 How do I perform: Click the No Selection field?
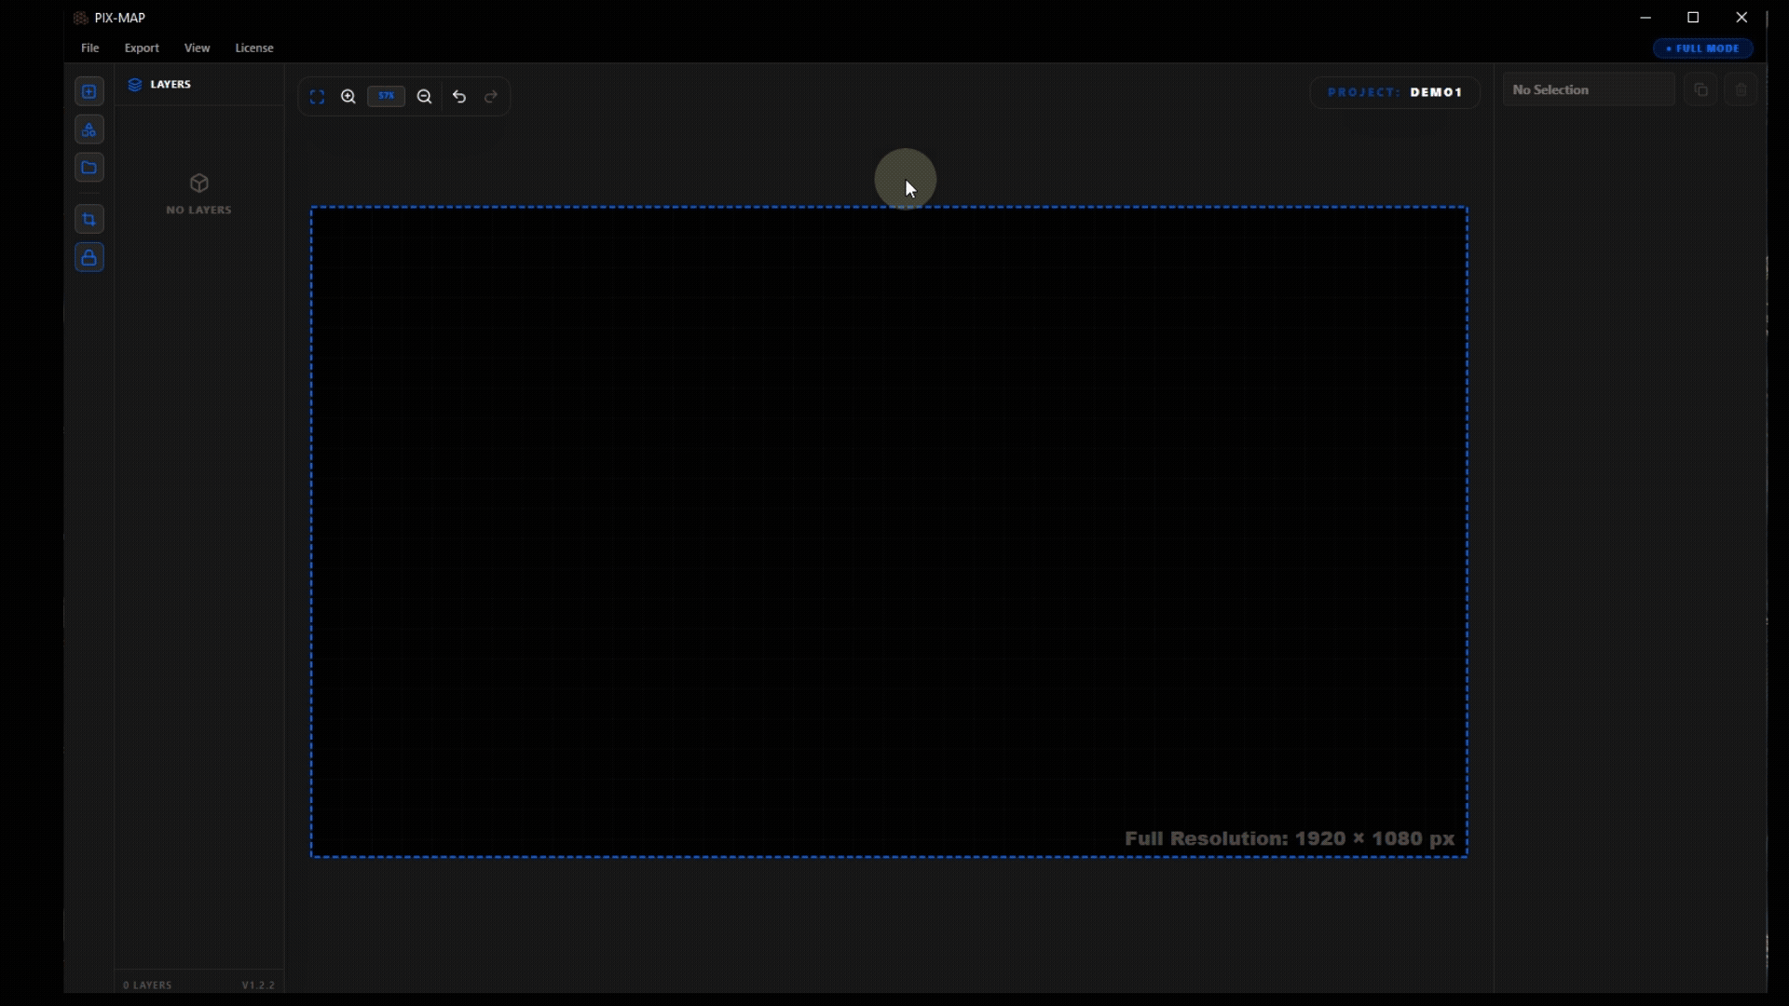click(x=1588, y=90)
